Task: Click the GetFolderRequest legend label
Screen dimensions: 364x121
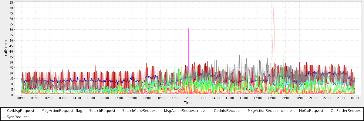Action: (x=346, y=111)
